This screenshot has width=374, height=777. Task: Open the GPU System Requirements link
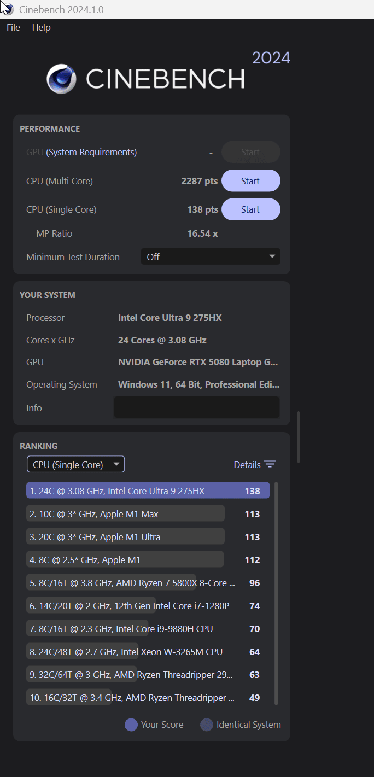[91, 152]
